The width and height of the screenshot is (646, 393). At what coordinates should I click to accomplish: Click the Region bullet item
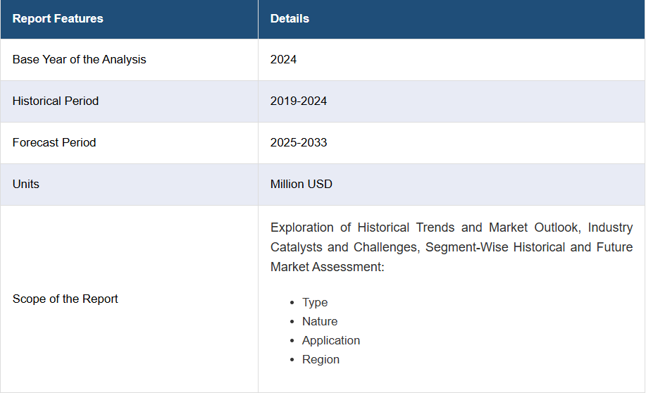[321, 359]
